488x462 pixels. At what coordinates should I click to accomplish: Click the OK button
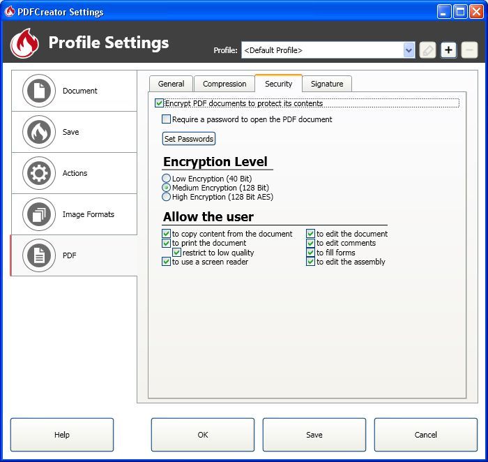pyautogui.click(x=203, y=435)
